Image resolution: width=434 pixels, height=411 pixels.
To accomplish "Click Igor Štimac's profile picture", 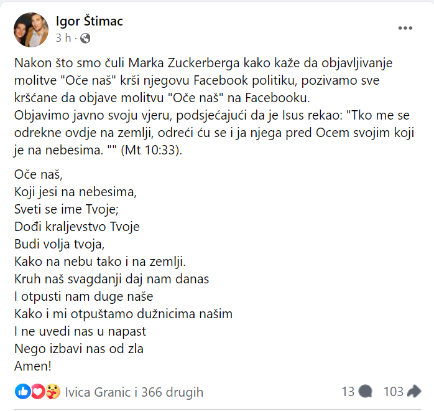I will coord(31,30).
